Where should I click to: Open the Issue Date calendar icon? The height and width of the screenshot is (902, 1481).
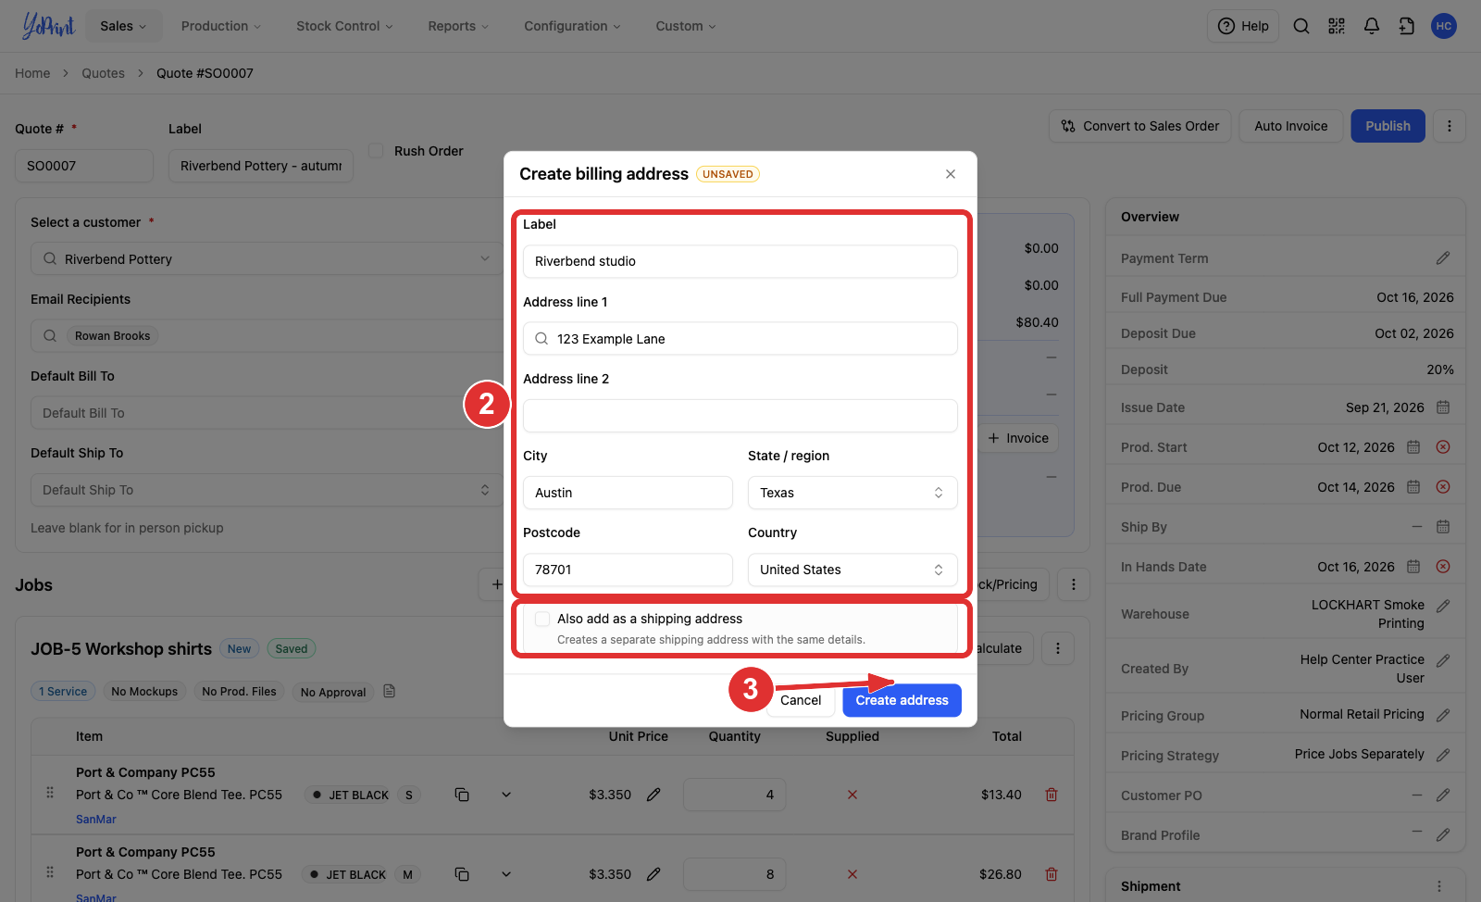tap(1443, 407)
